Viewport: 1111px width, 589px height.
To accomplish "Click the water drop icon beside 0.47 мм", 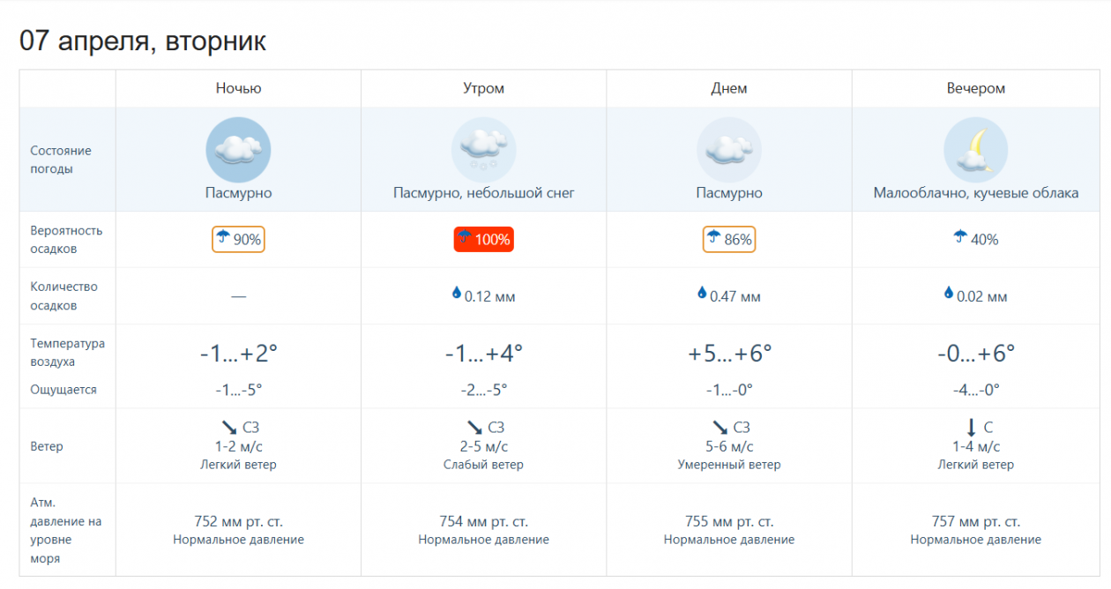I will tap(702, 294).
